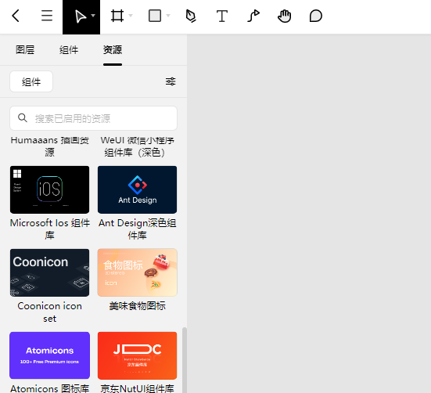This screenshot has height=393, width=431.
Task: Switch to the 组件 tab
Action: coord(69,50)
